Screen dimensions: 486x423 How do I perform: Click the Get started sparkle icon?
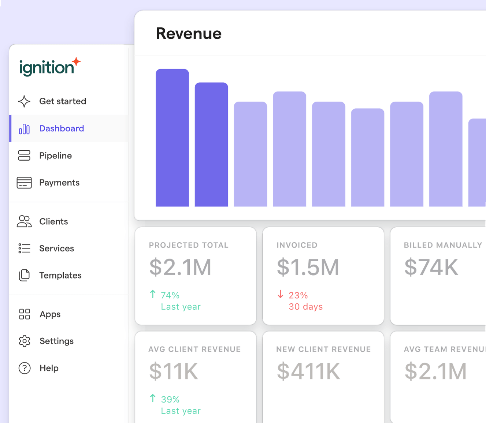pos(24,101)
